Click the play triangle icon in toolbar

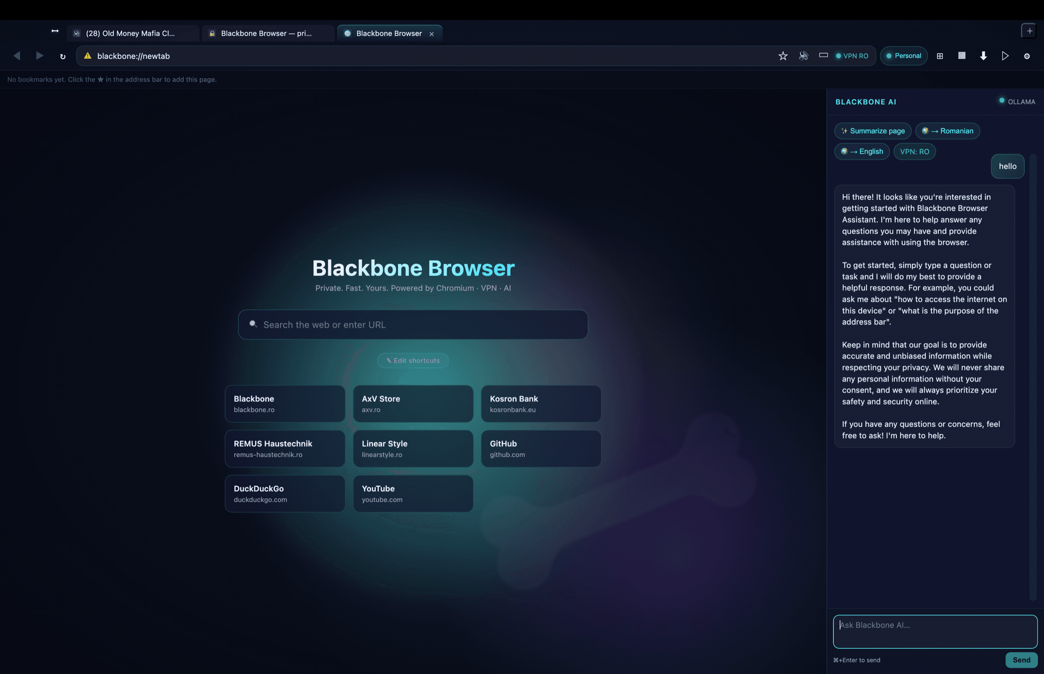point(1005,56)
